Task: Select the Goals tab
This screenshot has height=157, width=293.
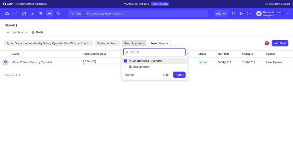Action: (x=37, y=32)
